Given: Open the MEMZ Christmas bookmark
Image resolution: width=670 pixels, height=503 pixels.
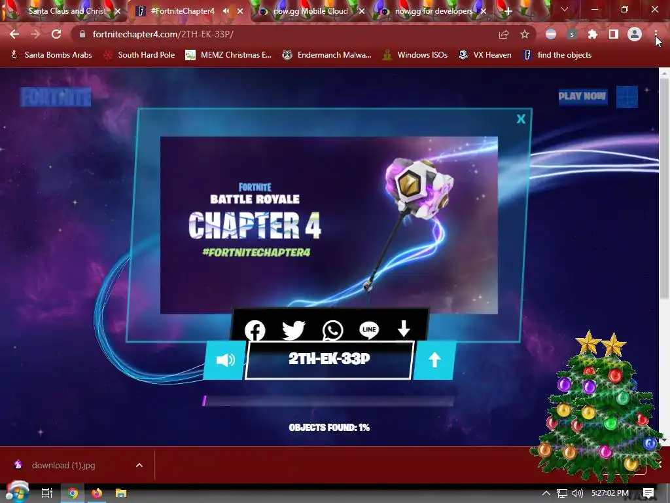Looking at the screenshot, I should point(228,55).
